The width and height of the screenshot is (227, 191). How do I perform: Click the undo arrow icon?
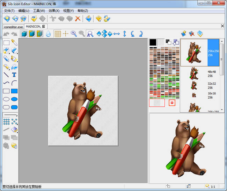coord(6,34)
